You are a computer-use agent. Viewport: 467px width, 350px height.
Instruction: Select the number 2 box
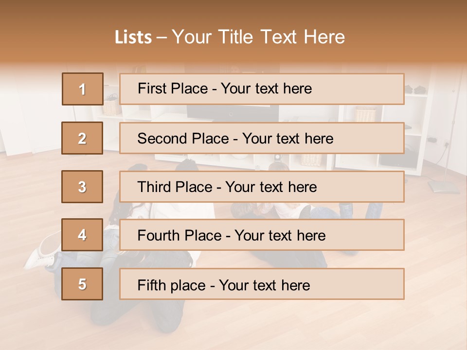(82, 138)
